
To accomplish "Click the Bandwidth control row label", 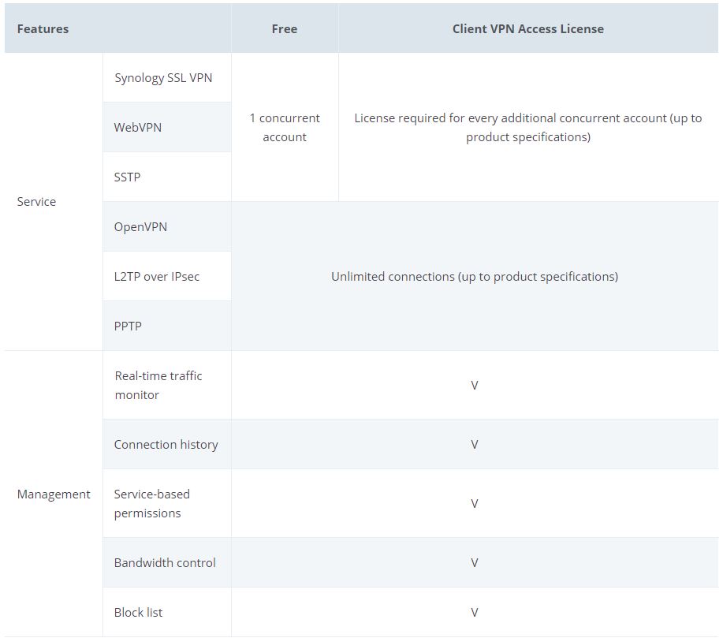I will (165, 563).
